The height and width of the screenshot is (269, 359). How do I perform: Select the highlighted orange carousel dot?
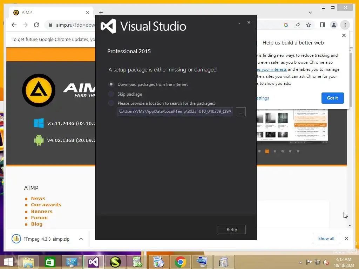pos(267,151)
